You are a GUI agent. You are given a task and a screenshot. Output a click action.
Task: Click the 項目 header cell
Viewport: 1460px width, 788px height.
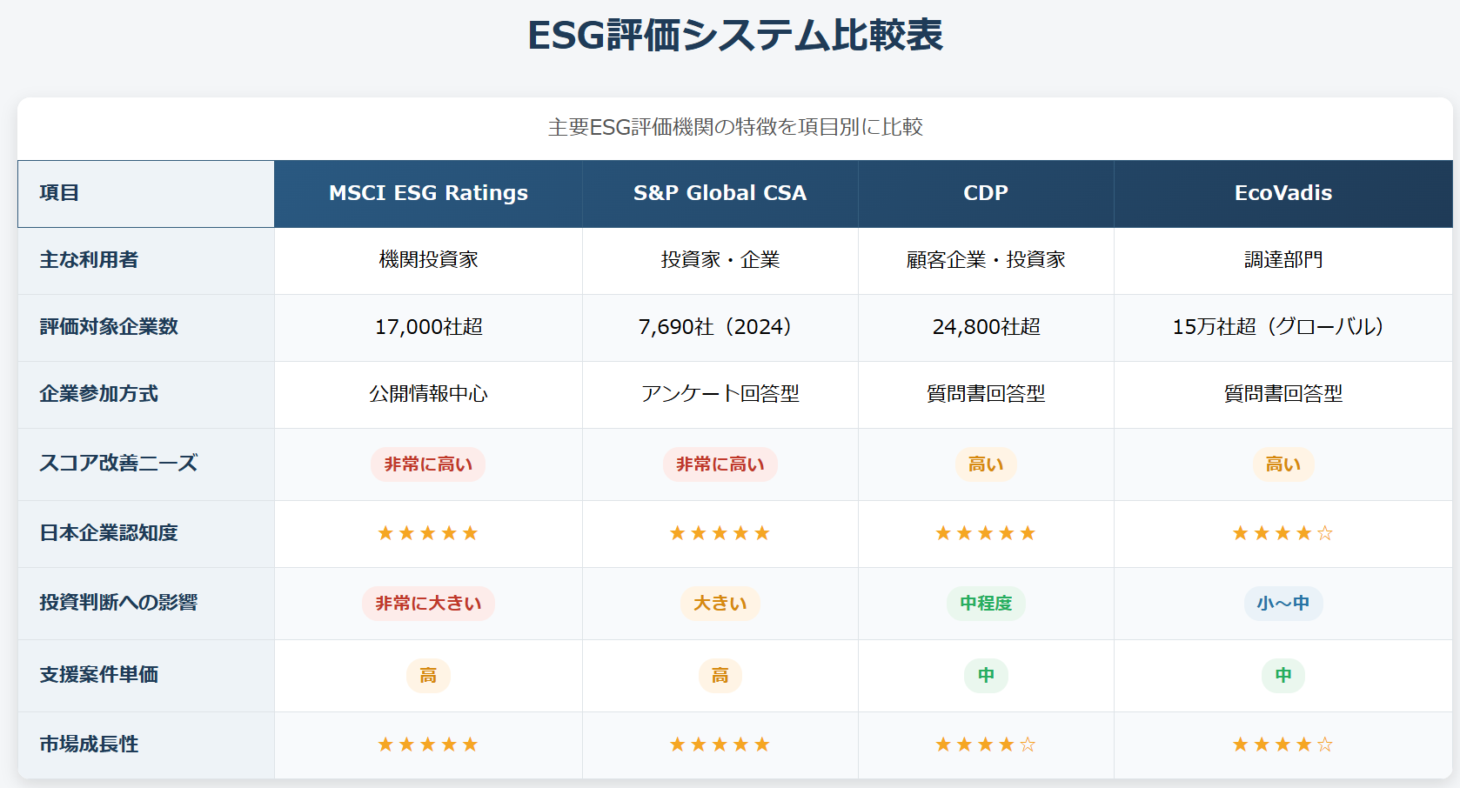click(146, 193)
